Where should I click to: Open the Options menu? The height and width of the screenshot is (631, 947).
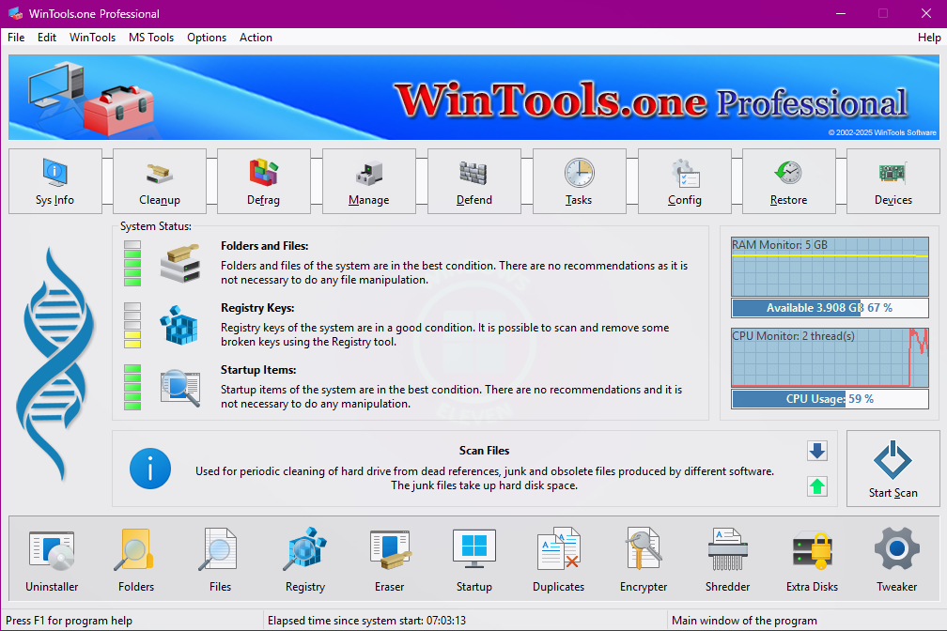(207, 38)
